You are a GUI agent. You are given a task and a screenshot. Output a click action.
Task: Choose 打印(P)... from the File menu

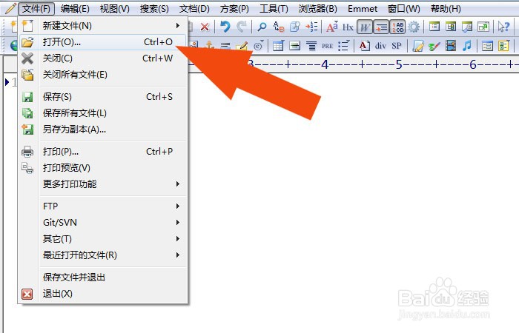click(102, 152)
